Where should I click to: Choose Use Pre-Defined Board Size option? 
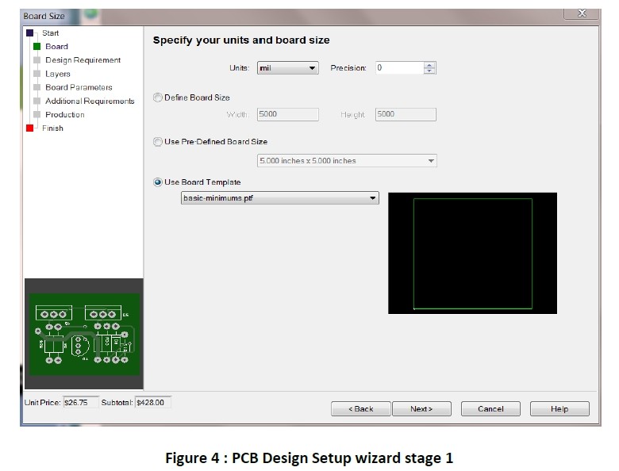coord(157,142)
